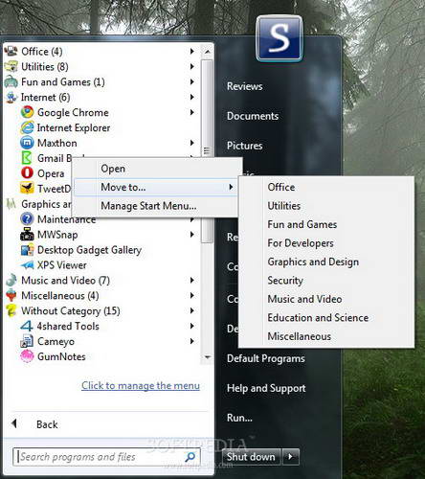The image size is (425, 479).
Task: Click the Fun and Games gamepad icon
Action: coord(11,82)
